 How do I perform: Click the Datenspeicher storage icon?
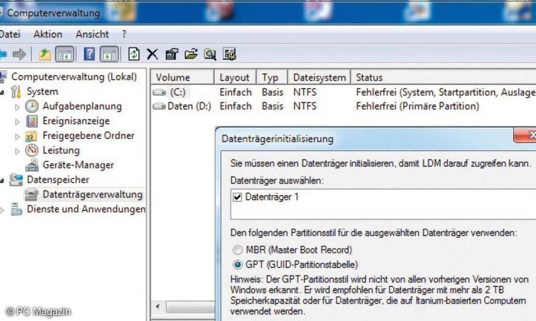click(17, 180)
